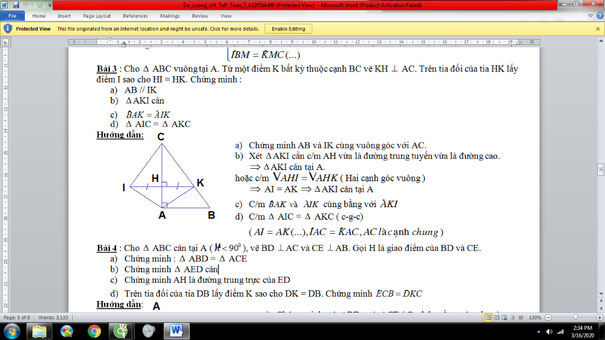Show hidden tray icons arrow

click(539, 332)
